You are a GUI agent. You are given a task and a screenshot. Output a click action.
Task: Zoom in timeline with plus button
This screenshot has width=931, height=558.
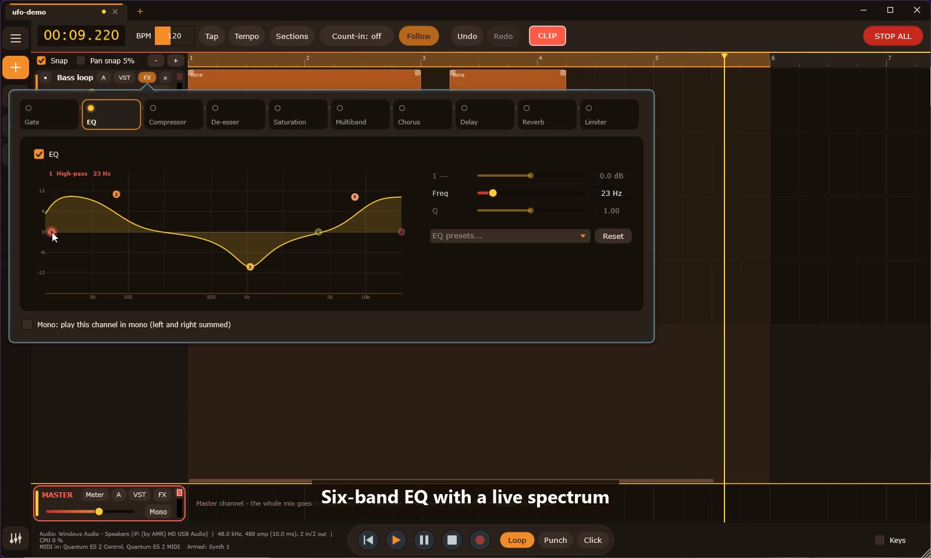pos(176,60)
